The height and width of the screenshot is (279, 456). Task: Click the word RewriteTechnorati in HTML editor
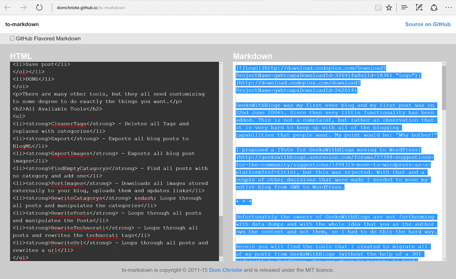78,228
